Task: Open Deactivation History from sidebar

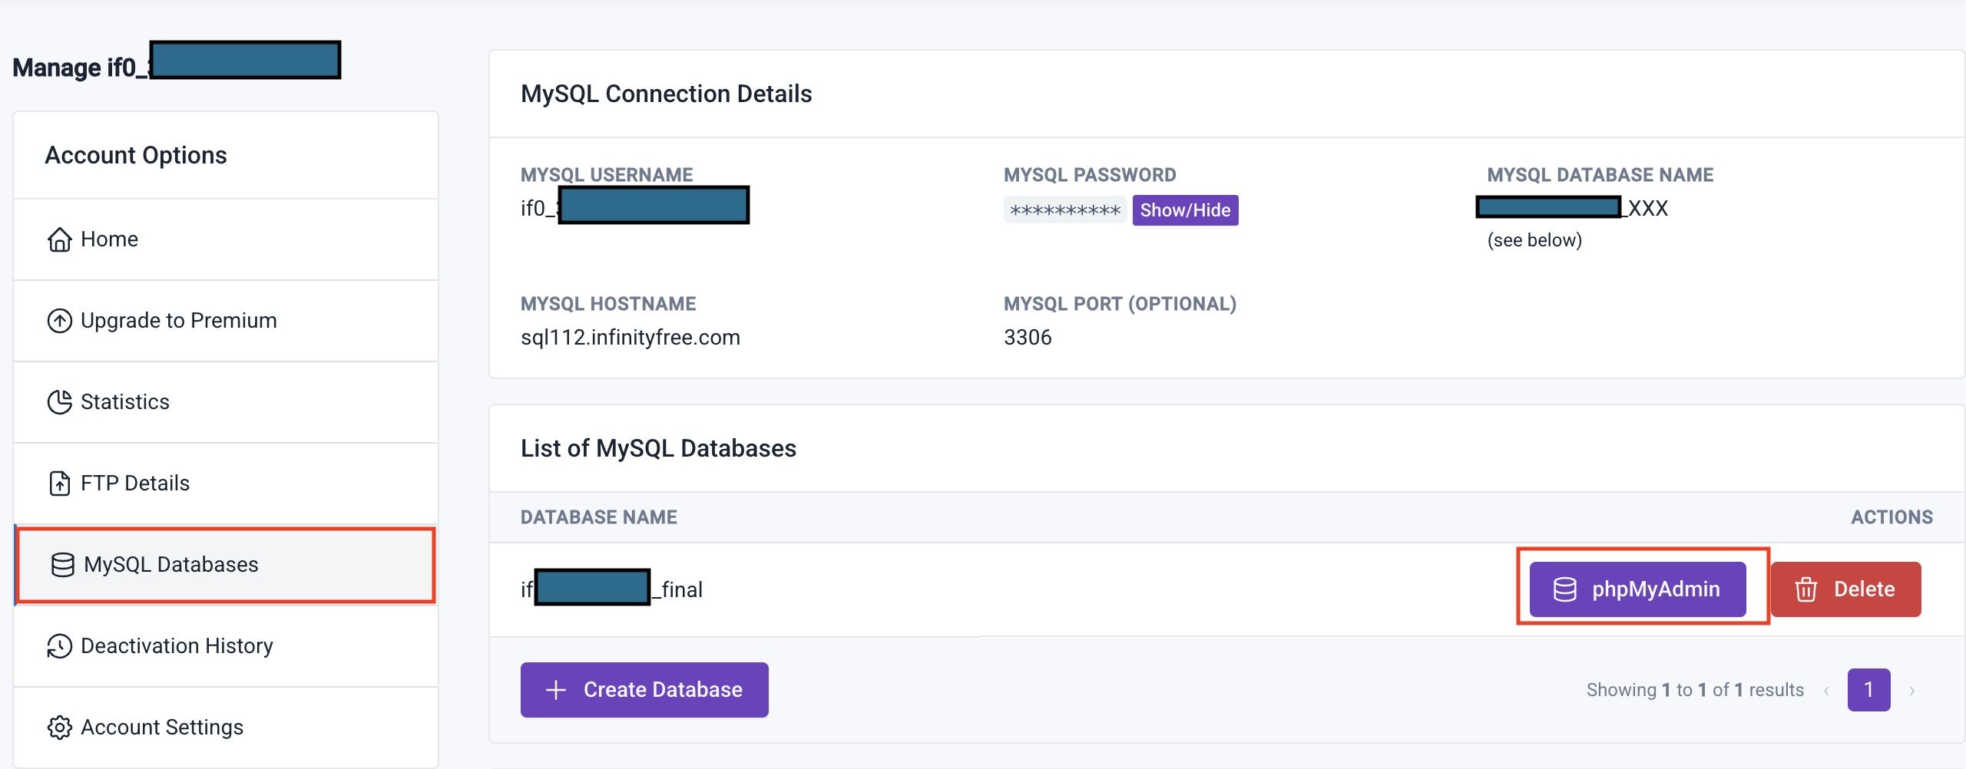Action: (177, 646)
